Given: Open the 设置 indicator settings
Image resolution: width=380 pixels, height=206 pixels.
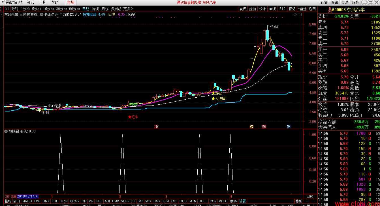Looking at the screenshot, I should (243, 201).
